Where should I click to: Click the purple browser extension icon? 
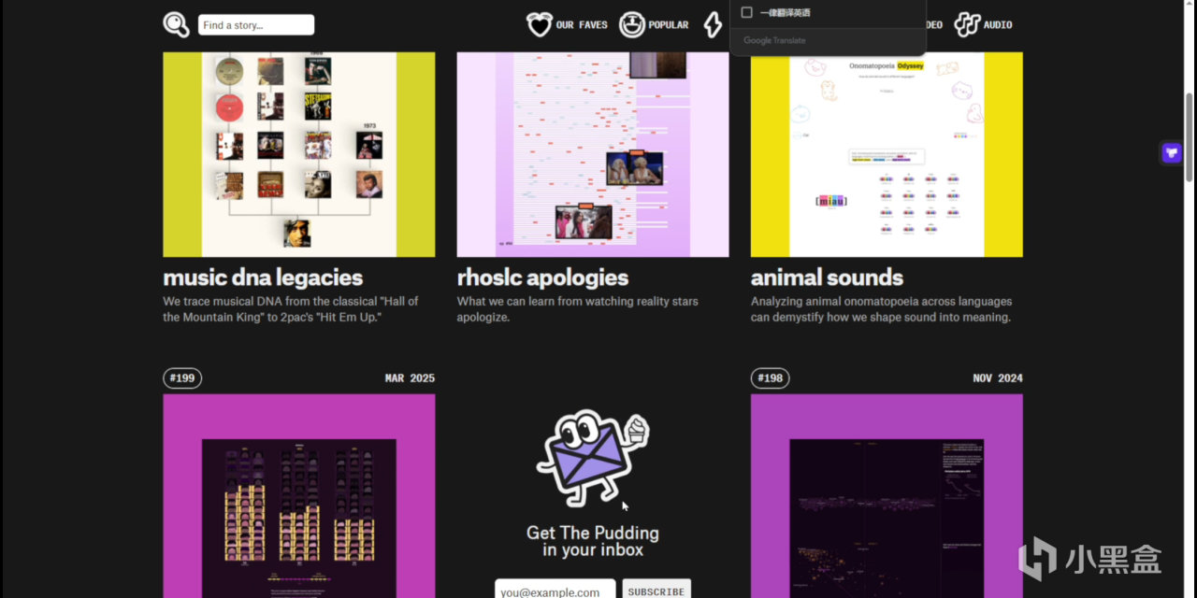pyautogui.click(x=1172, y=153)
